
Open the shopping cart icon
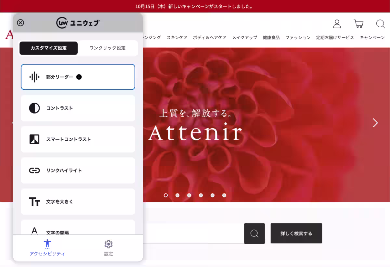click(358, 24)
